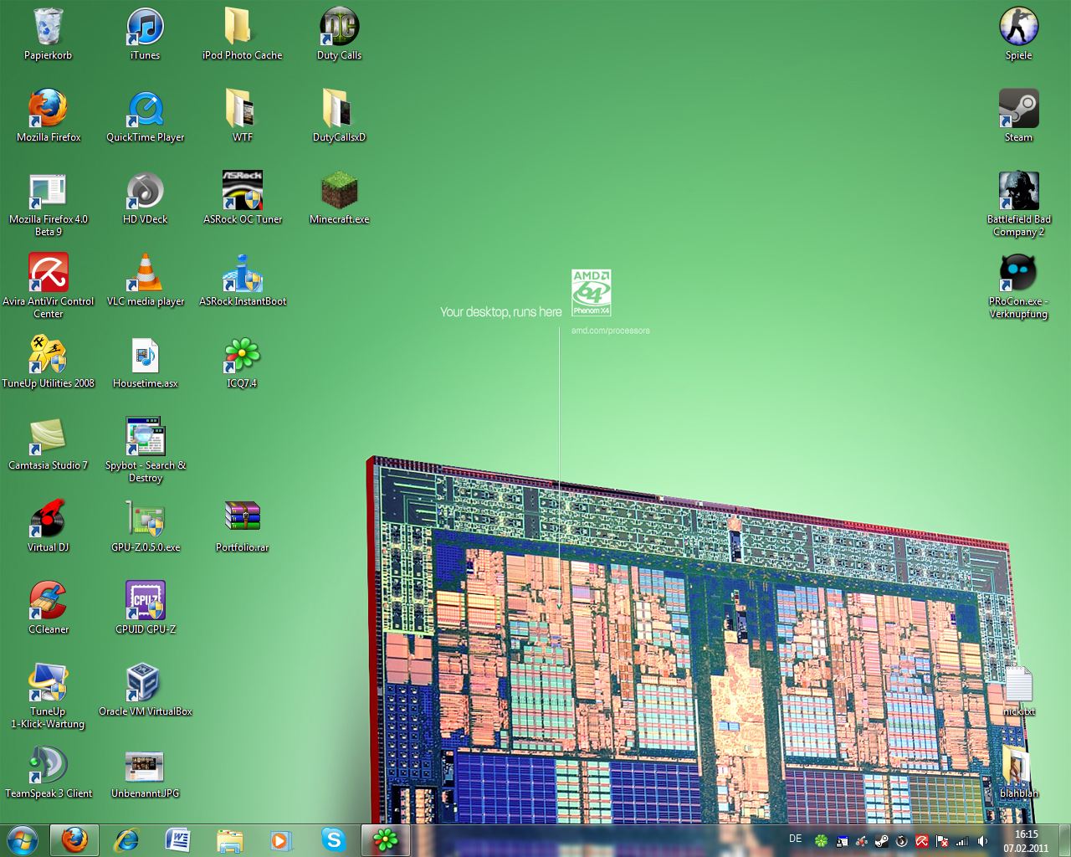Viewport: 1071px width, 857px height.
Task: Switch to Firefox in the taskbar
Action: 74,839
